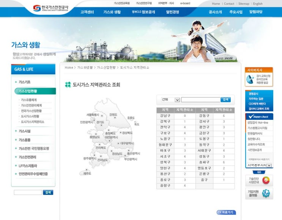Open 자주하는 질문 link
The height and width of the screenshot is (220, 282).
(x=256, y=99)
